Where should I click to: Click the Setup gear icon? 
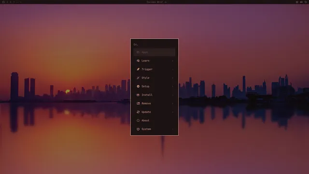138,86
